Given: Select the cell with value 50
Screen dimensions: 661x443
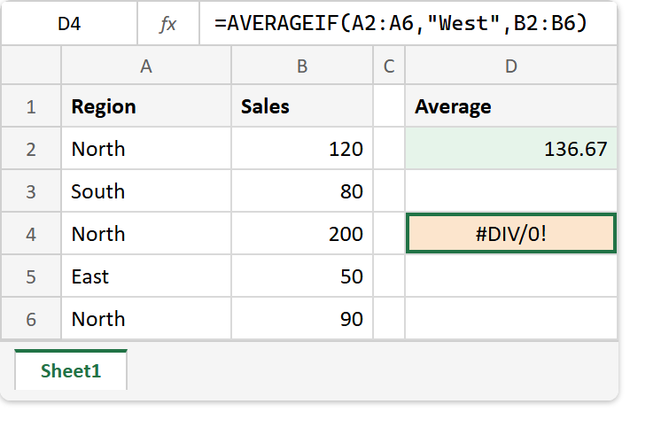Looking at the screenshot, I should tap(302, 276).
